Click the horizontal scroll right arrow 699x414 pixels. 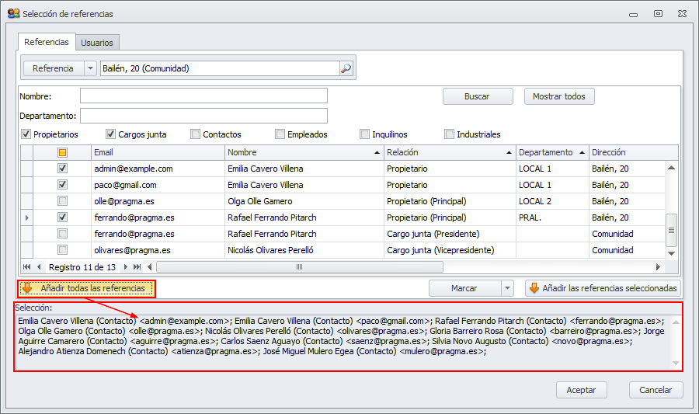click(658, 267)
